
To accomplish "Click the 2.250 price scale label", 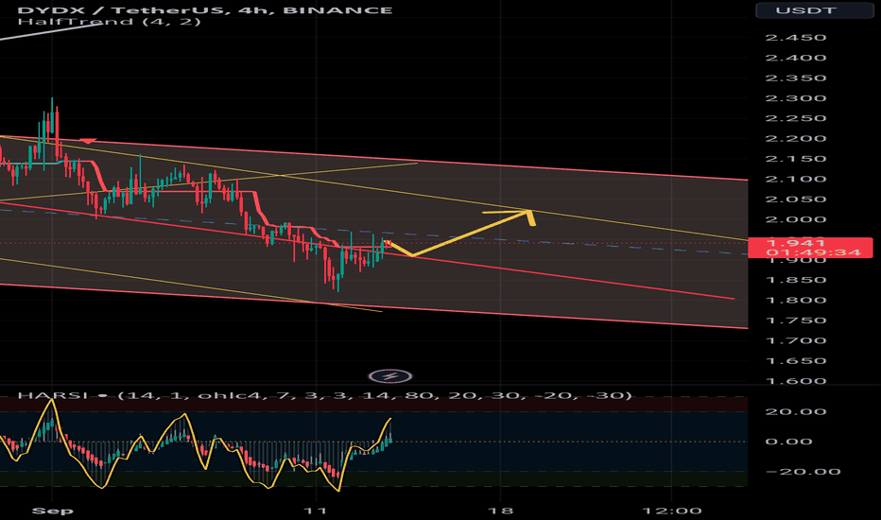I will point(796,118).
